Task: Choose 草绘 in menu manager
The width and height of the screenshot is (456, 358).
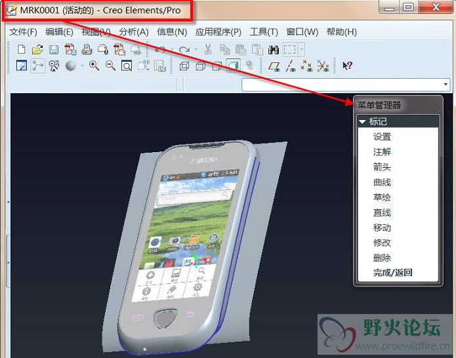Action: 382,197
